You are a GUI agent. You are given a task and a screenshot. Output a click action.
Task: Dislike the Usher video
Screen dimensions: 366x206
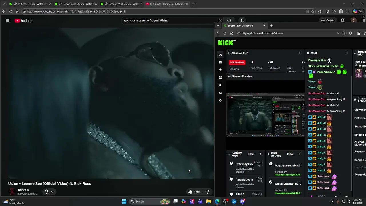pyautogui.click(x=208, y=192)
